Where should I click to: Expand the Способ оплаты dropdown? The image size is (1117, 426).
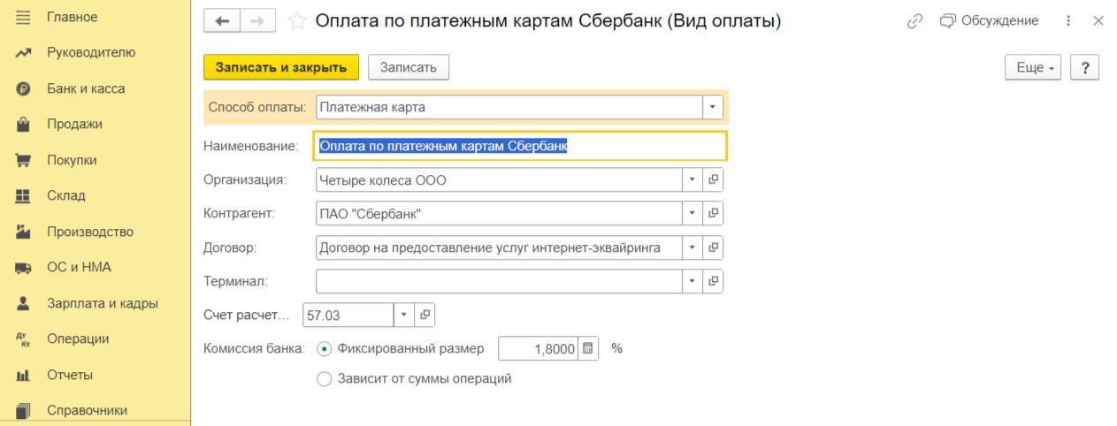point(713,107)
